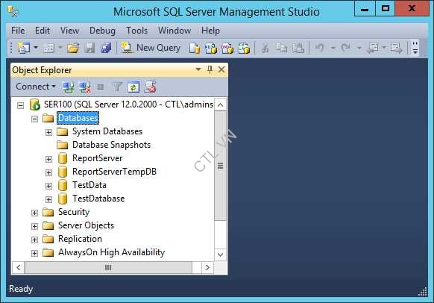This screenshot has width=434, height=303.
Task: Toggle Object Explorer auto-hide pin
Action: (210, 69)
